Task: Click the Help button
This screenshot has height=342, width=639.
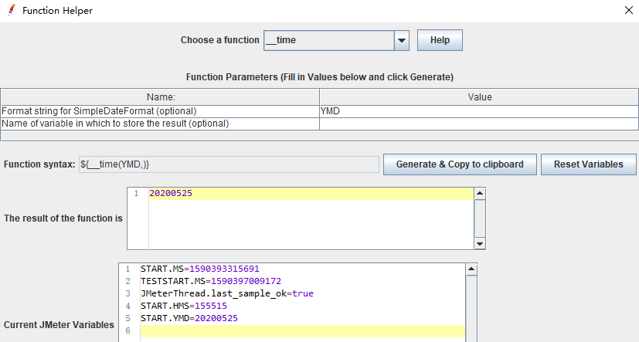Action: coord(440,40)
